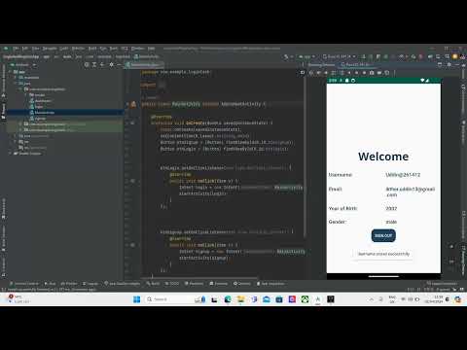Click the Welcome heading in emulator
The width and height of the screenshot is (467, 350).
click(383, 157)
